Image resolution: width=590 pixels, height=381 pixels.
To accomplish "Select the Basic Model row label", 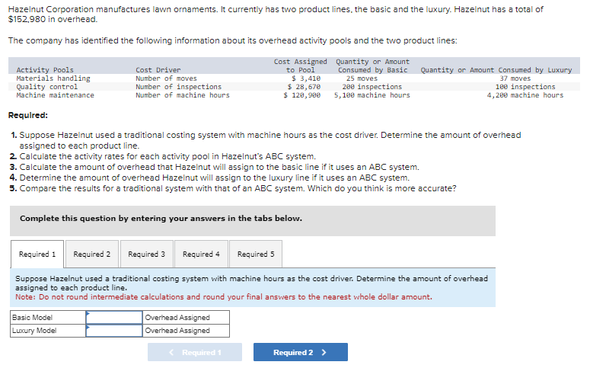I will click(x=33, y=318).
